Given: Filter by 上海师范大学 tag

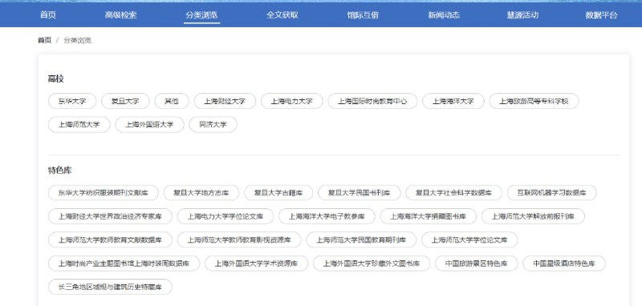Looking at the screenshot, I should (x=79, y=125).
